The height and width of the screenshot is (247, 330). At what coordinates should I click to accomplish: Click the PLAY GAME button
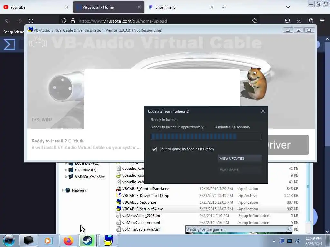click(240, 169)
